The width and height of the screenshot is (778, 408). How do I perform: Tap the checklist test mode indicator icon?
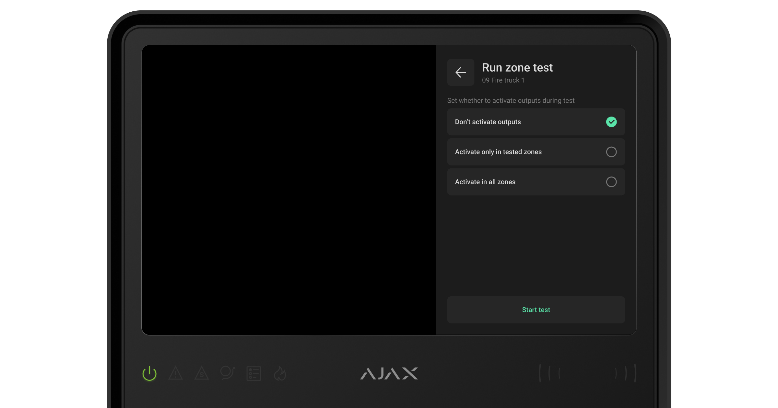253,373
